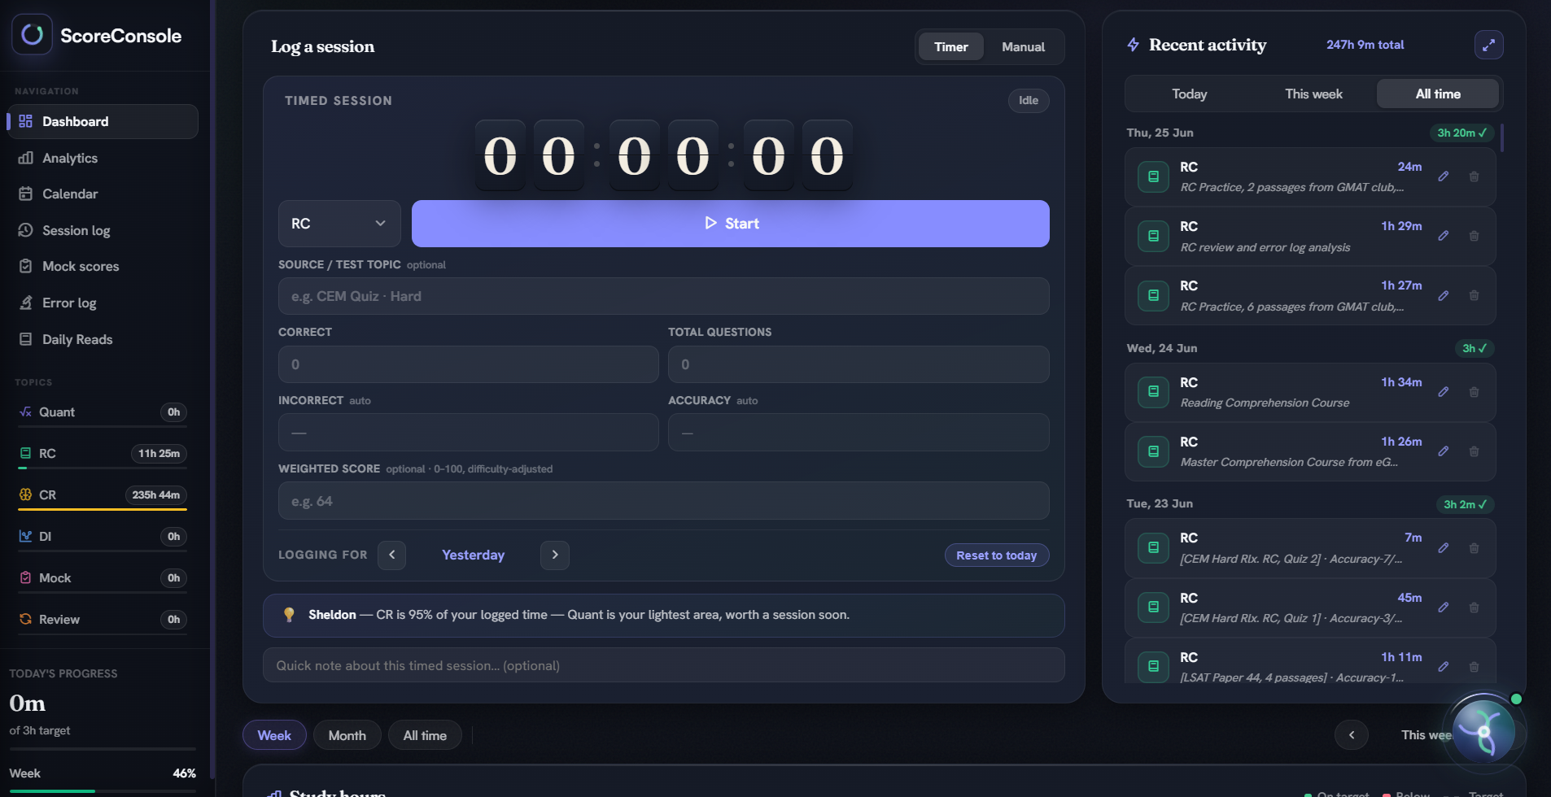Delete the 45m RC session
This screenshot has height=797, width=1551.
1474,608
